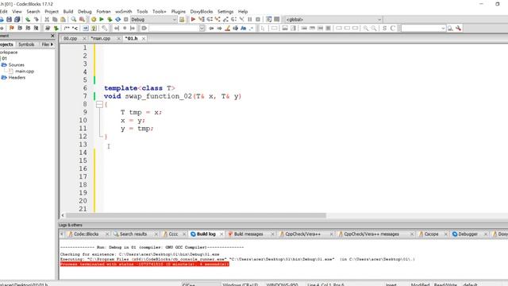508x286 pixels.
Task: Click the Save file icon
Action: pyautogui.click(x=9, y=19)
